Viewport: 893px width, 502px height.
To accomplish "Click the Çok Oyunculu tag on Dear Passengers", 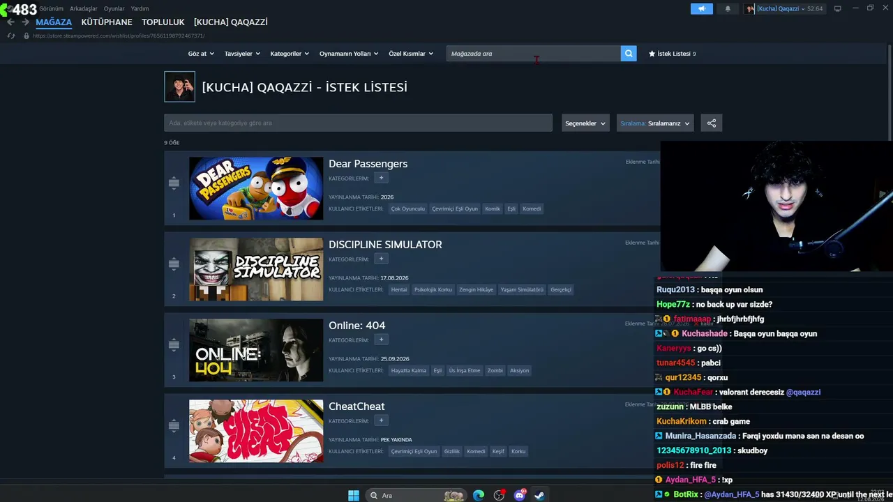I will pos(408,208).
